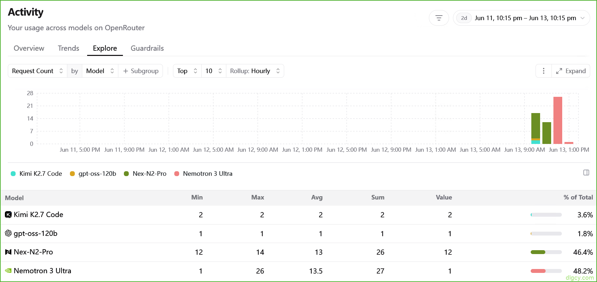Screen dimensions: 597x282
Task: Click the Sum value 26 for Nex-N2-Pro
Action: tap(380, 252)
